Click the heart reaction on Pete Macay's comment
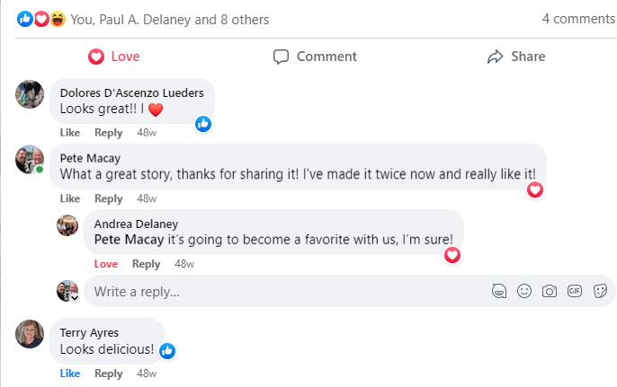 coord(535,189)
